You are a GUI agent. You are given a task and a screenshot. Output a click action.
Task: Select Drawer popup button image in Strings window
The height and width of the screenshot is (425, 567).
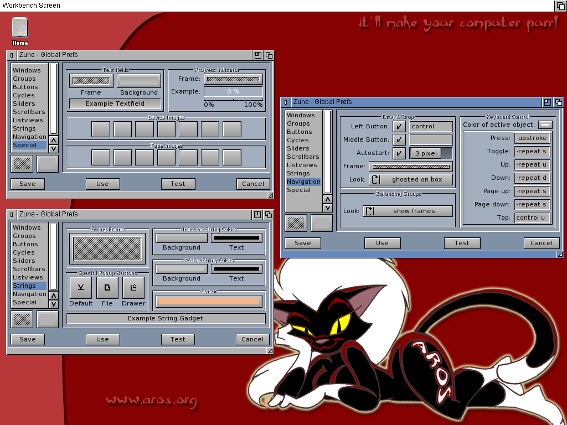133,288
